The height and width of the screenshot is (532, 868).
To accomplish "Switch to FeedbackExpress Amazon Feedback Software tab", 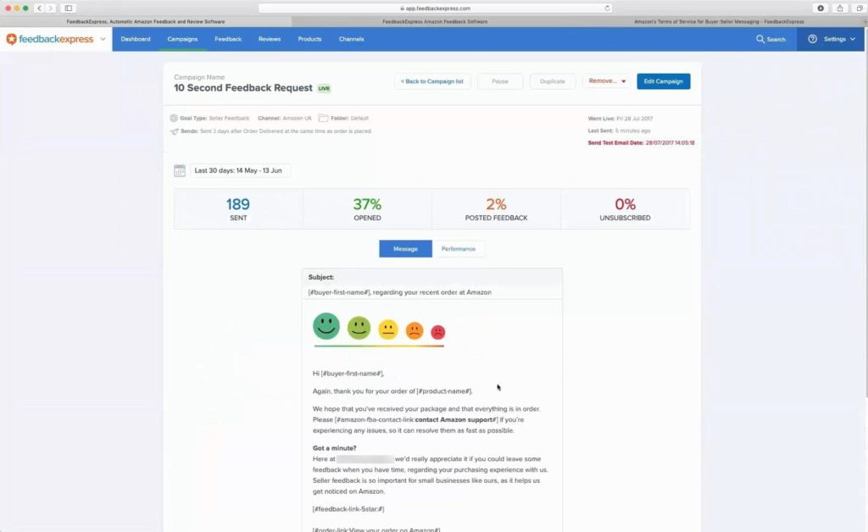I will (x=435, y=21).
